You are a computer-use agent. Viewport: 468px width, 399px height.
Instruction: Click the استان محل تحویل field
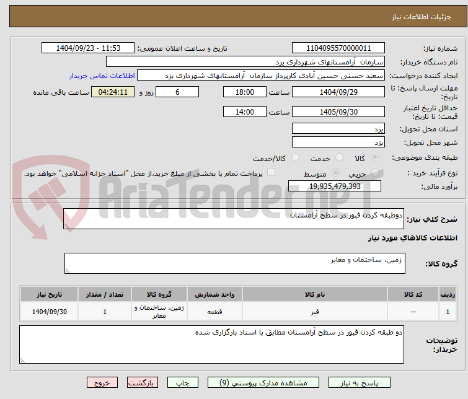338,129
